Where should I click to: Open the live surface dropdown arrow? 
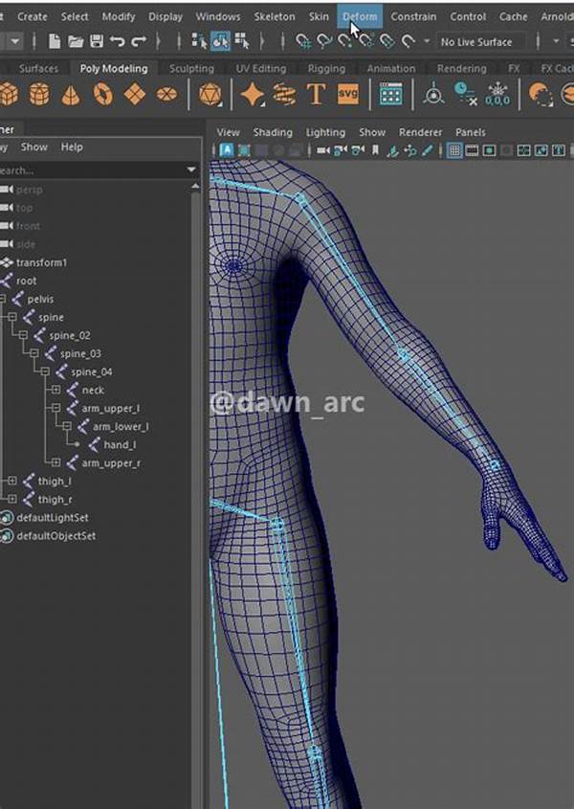(426, 41)
